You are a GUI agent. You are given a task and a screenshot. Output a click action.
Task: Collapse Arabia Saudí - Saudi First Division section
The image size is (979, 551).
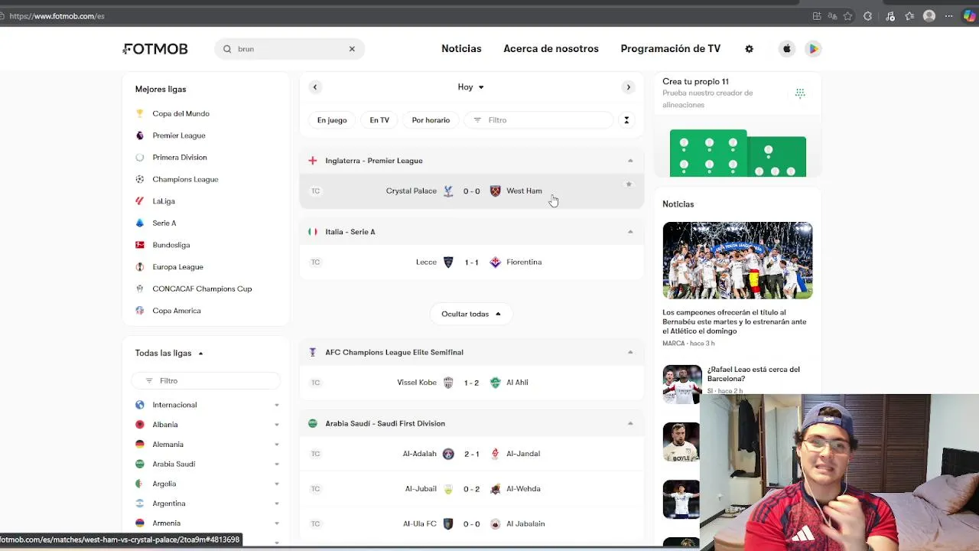pos(630,423)
